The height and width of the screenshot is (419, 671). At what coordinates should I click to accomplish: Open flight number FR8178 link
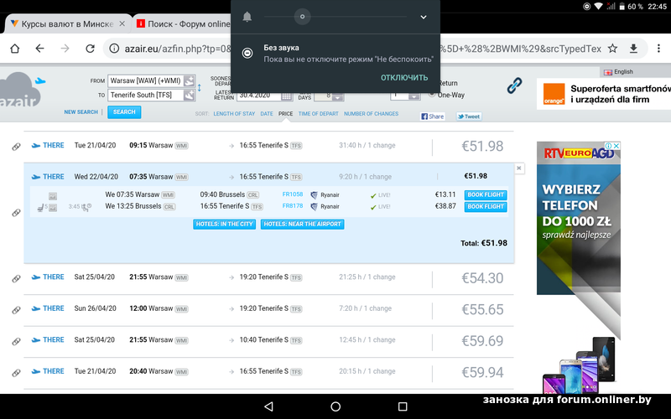pyautogui.click(x=293, y=205)
